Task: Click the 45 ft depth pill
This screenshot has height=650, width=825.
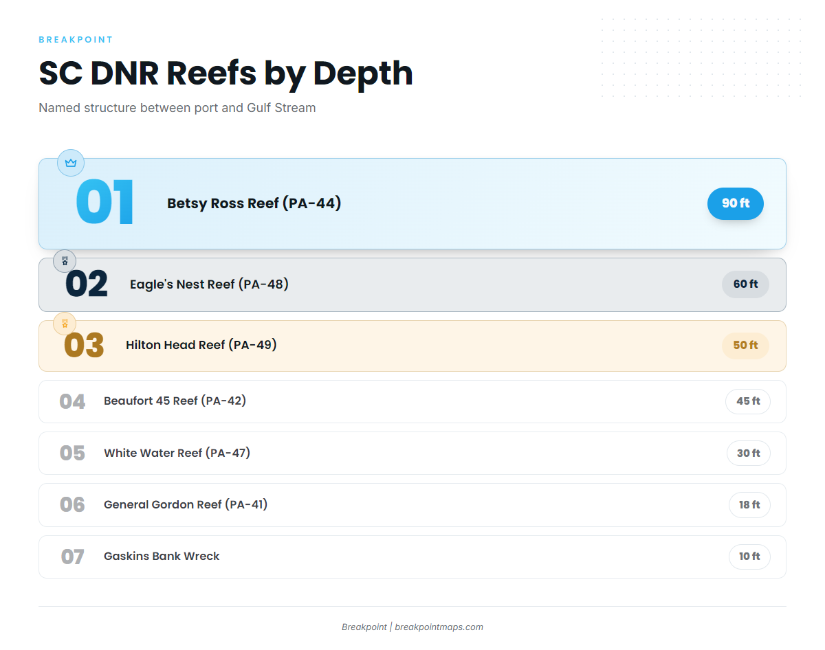Action: [x=748, y=401]
